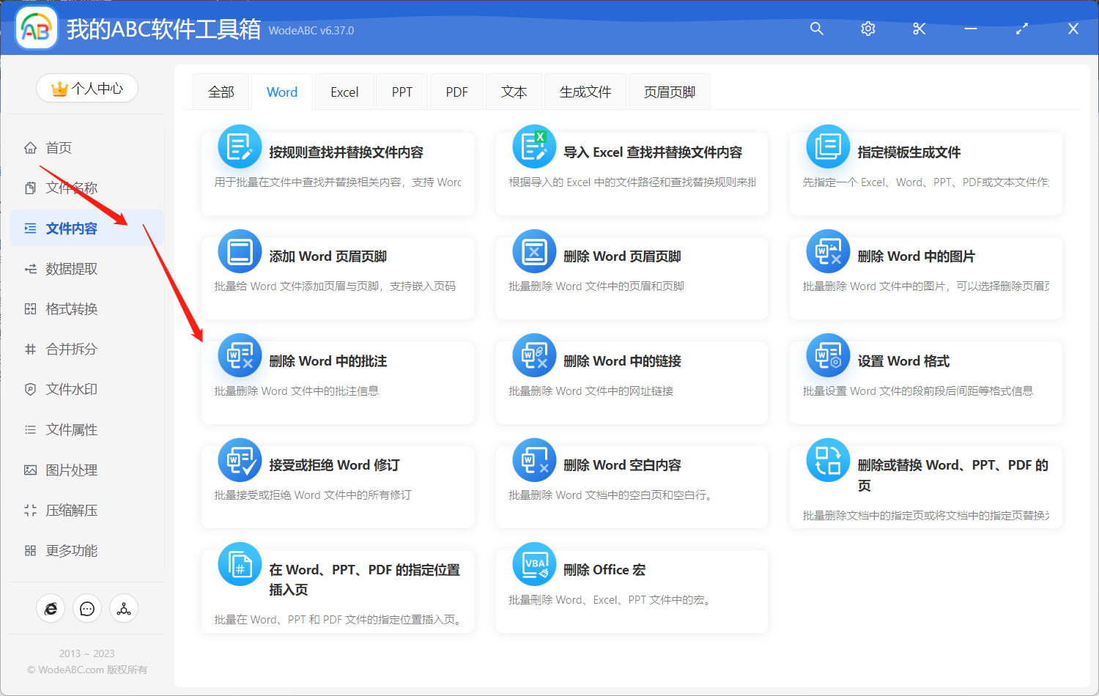Open the 个人中心 button
1099x696 pixels.
coord(86,88)
